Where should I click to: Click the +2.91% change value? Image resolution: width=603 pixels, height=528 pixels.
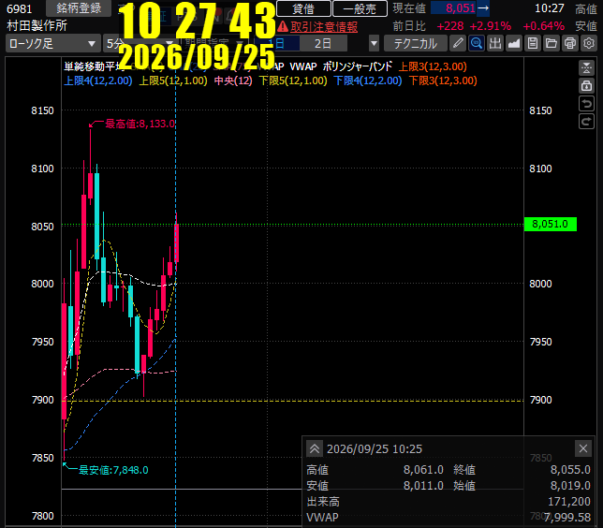[491, 26]
